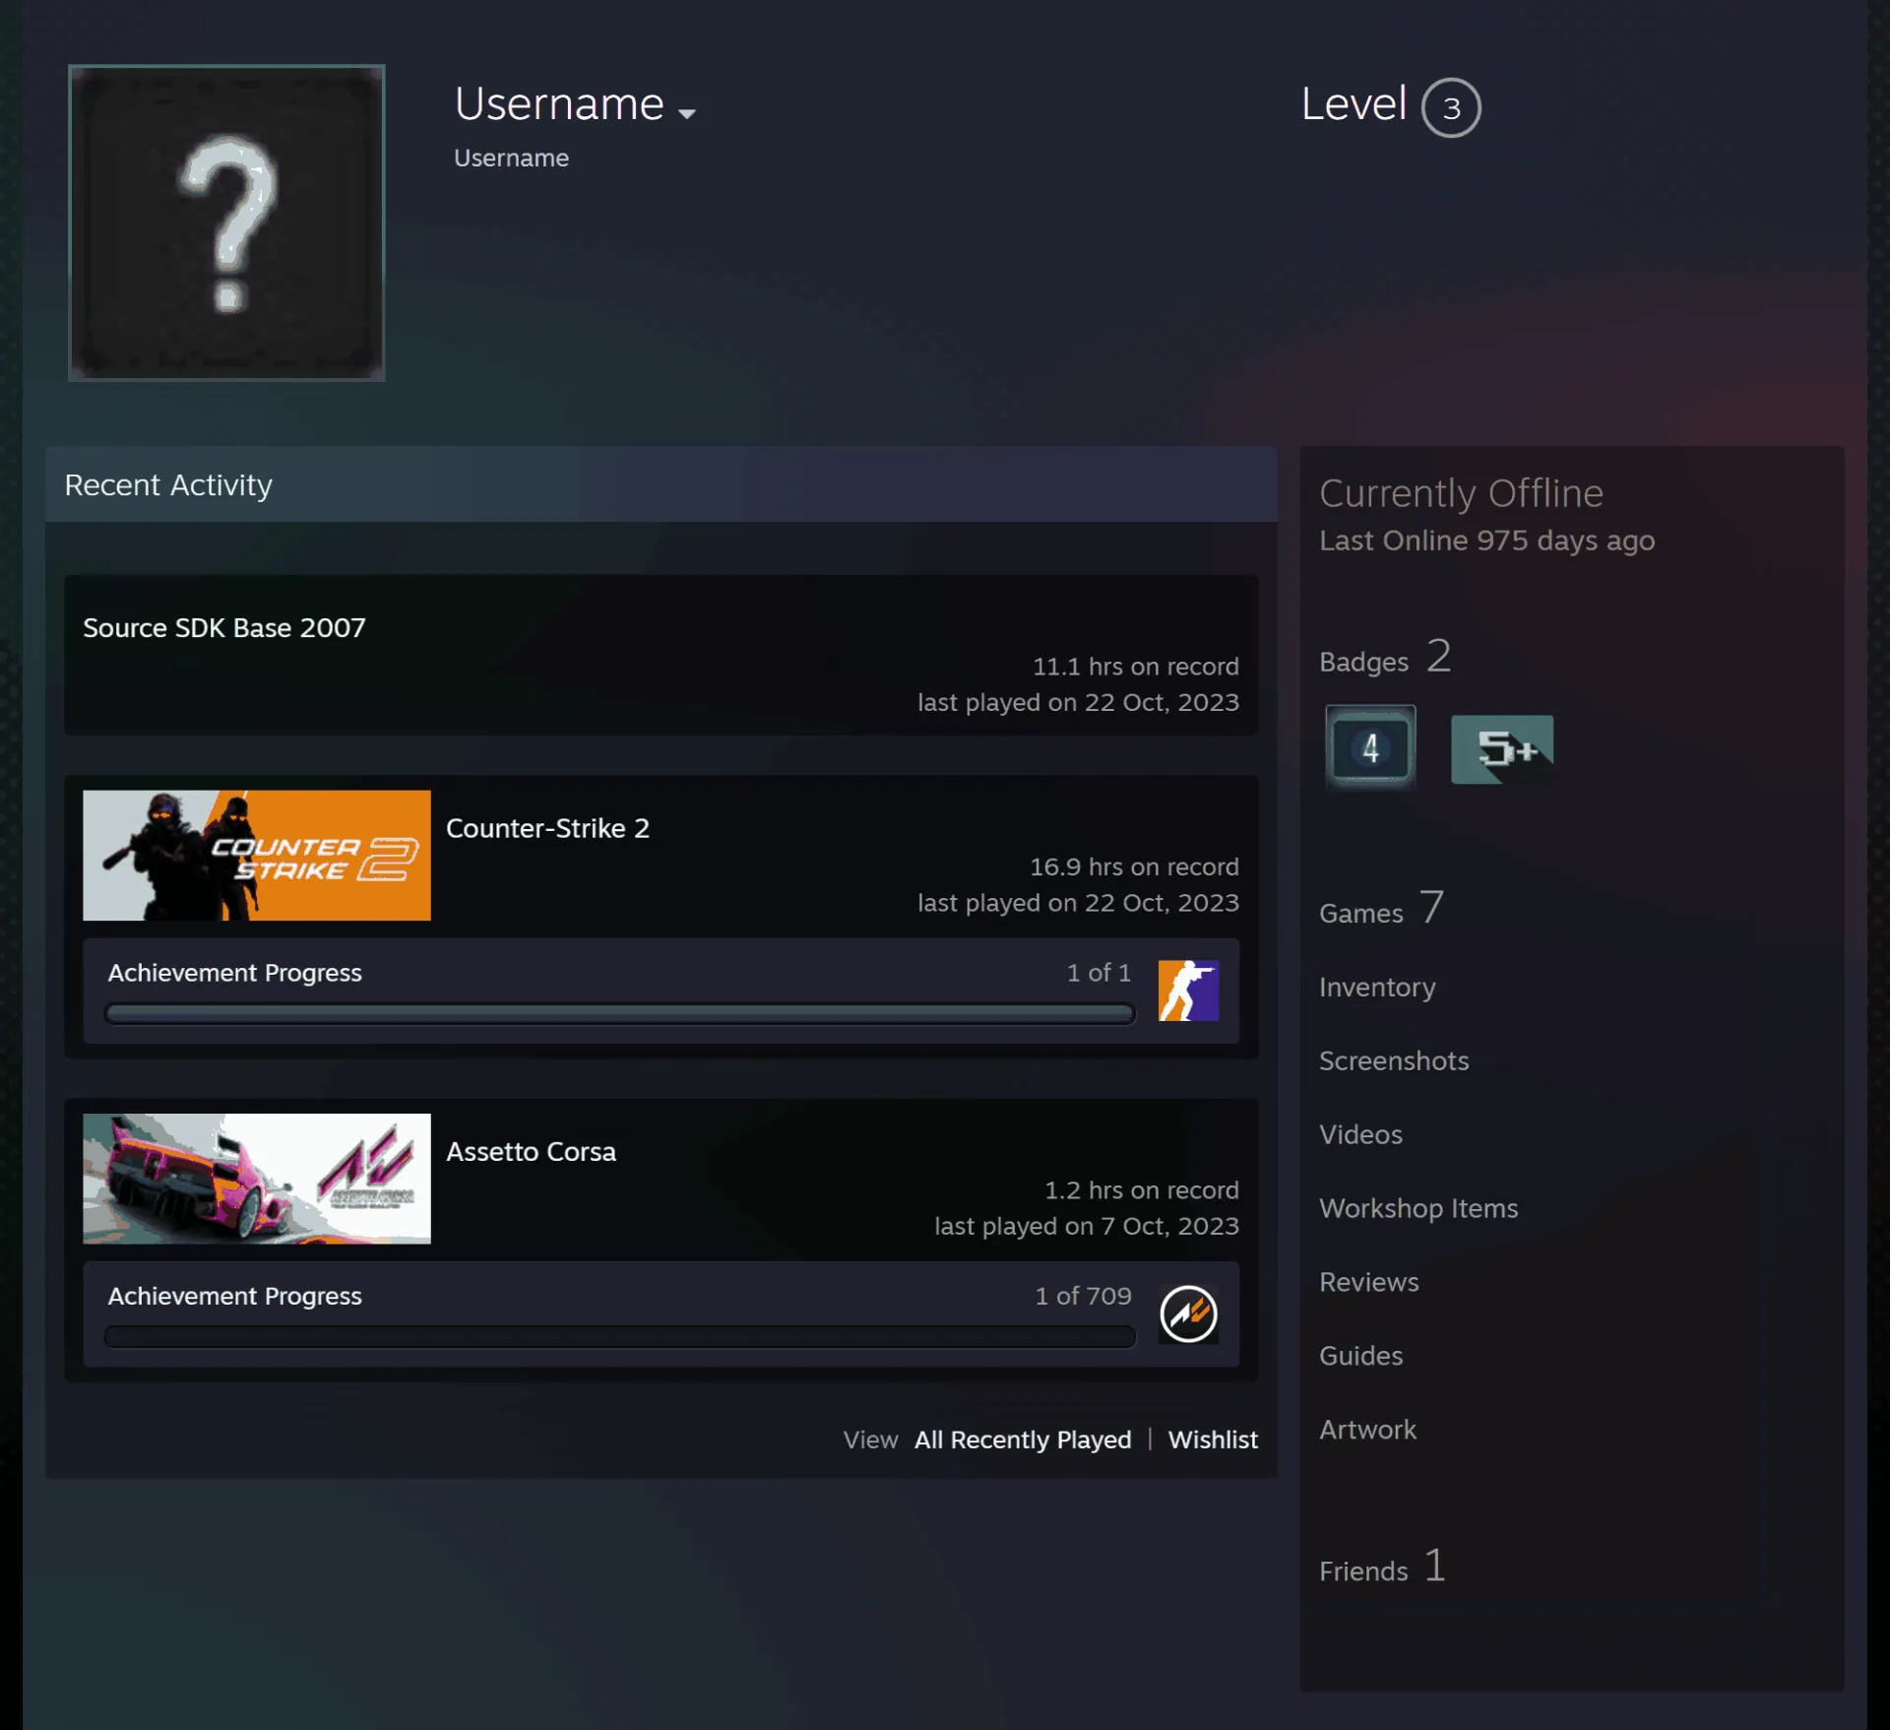1890x1730 pixels.
Task: Click the small Username subtitle text
Action: (x=511, y=158)
